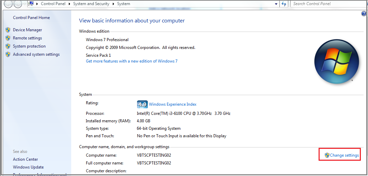Click the 64-bit Operating System value

click(x=159, y=128)
